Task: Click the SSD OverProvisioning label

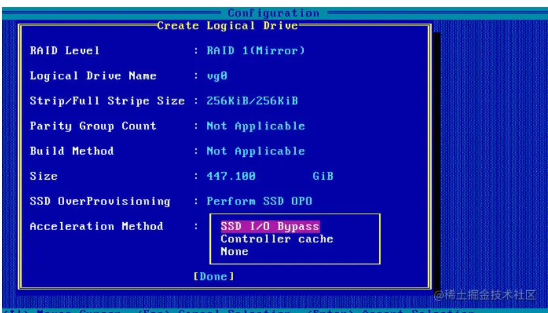Action: 100,201
